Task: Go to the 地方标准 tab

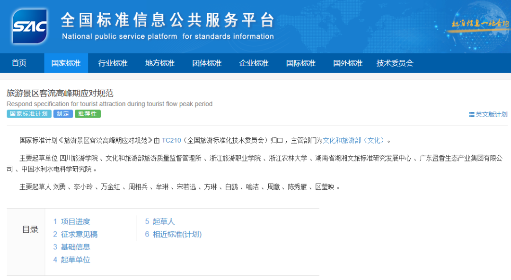Action: [160, 63]
